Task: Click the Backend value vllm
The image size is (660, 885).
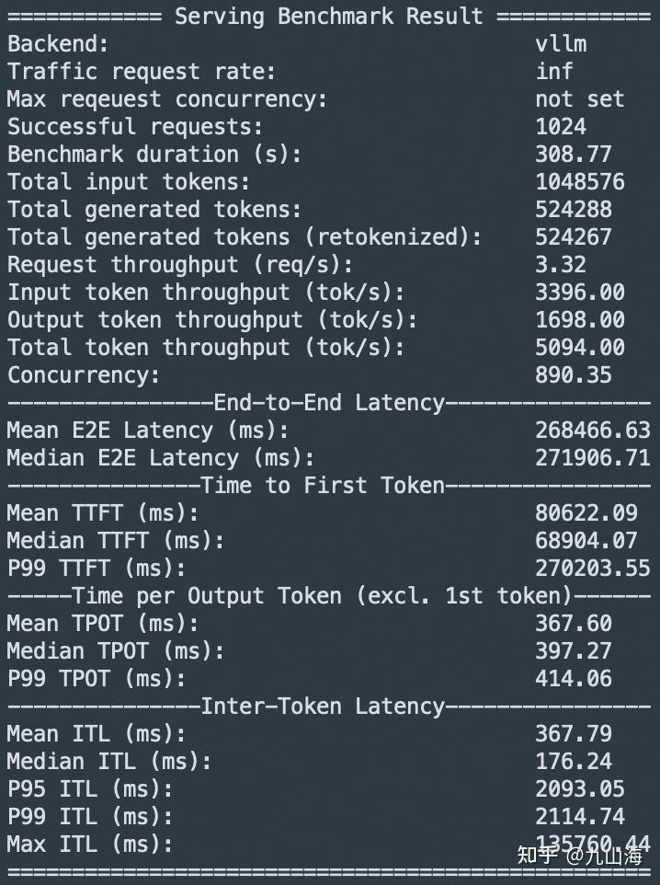Action: pos(561,43)
